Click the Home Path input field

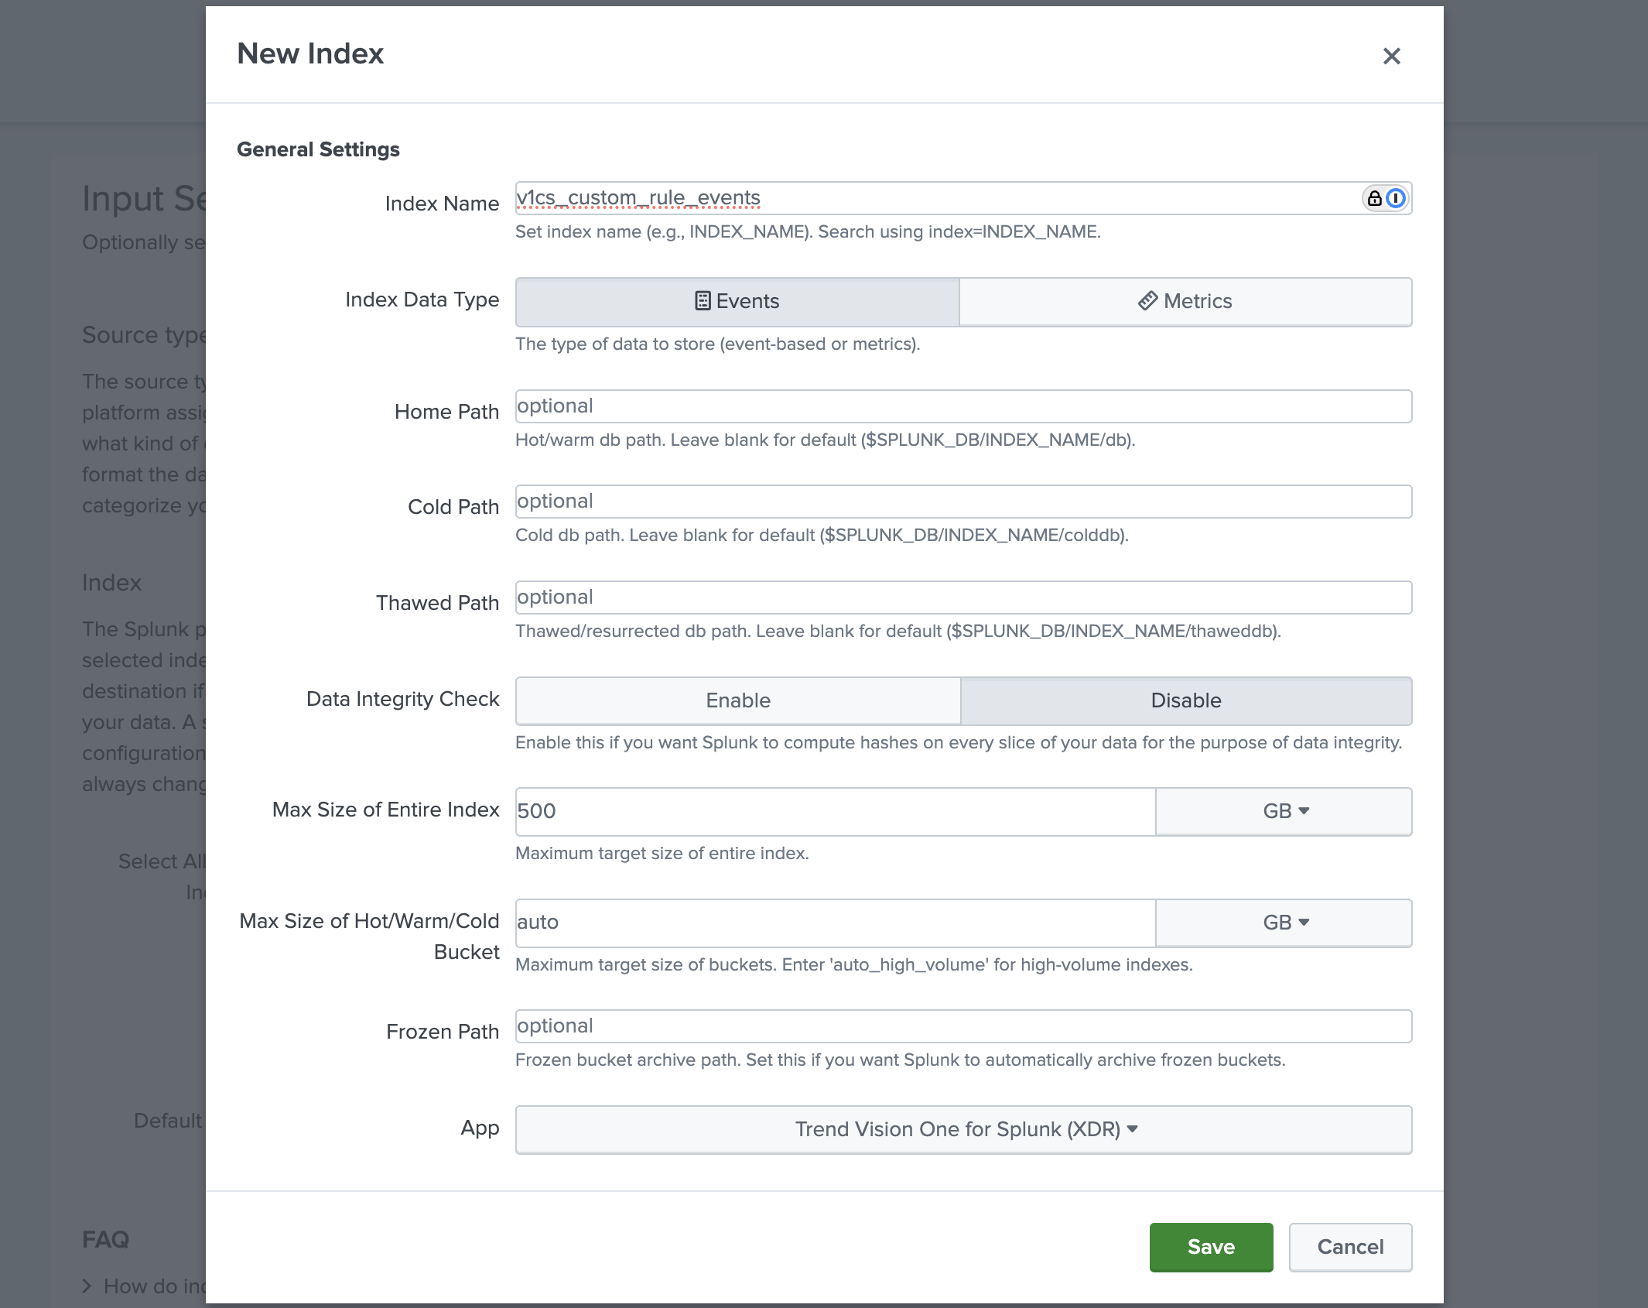(963, 406)
